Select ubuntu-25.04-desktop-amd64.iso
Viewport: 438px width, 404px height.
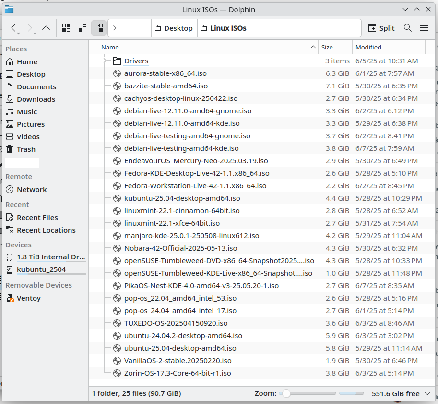point(180,348)
